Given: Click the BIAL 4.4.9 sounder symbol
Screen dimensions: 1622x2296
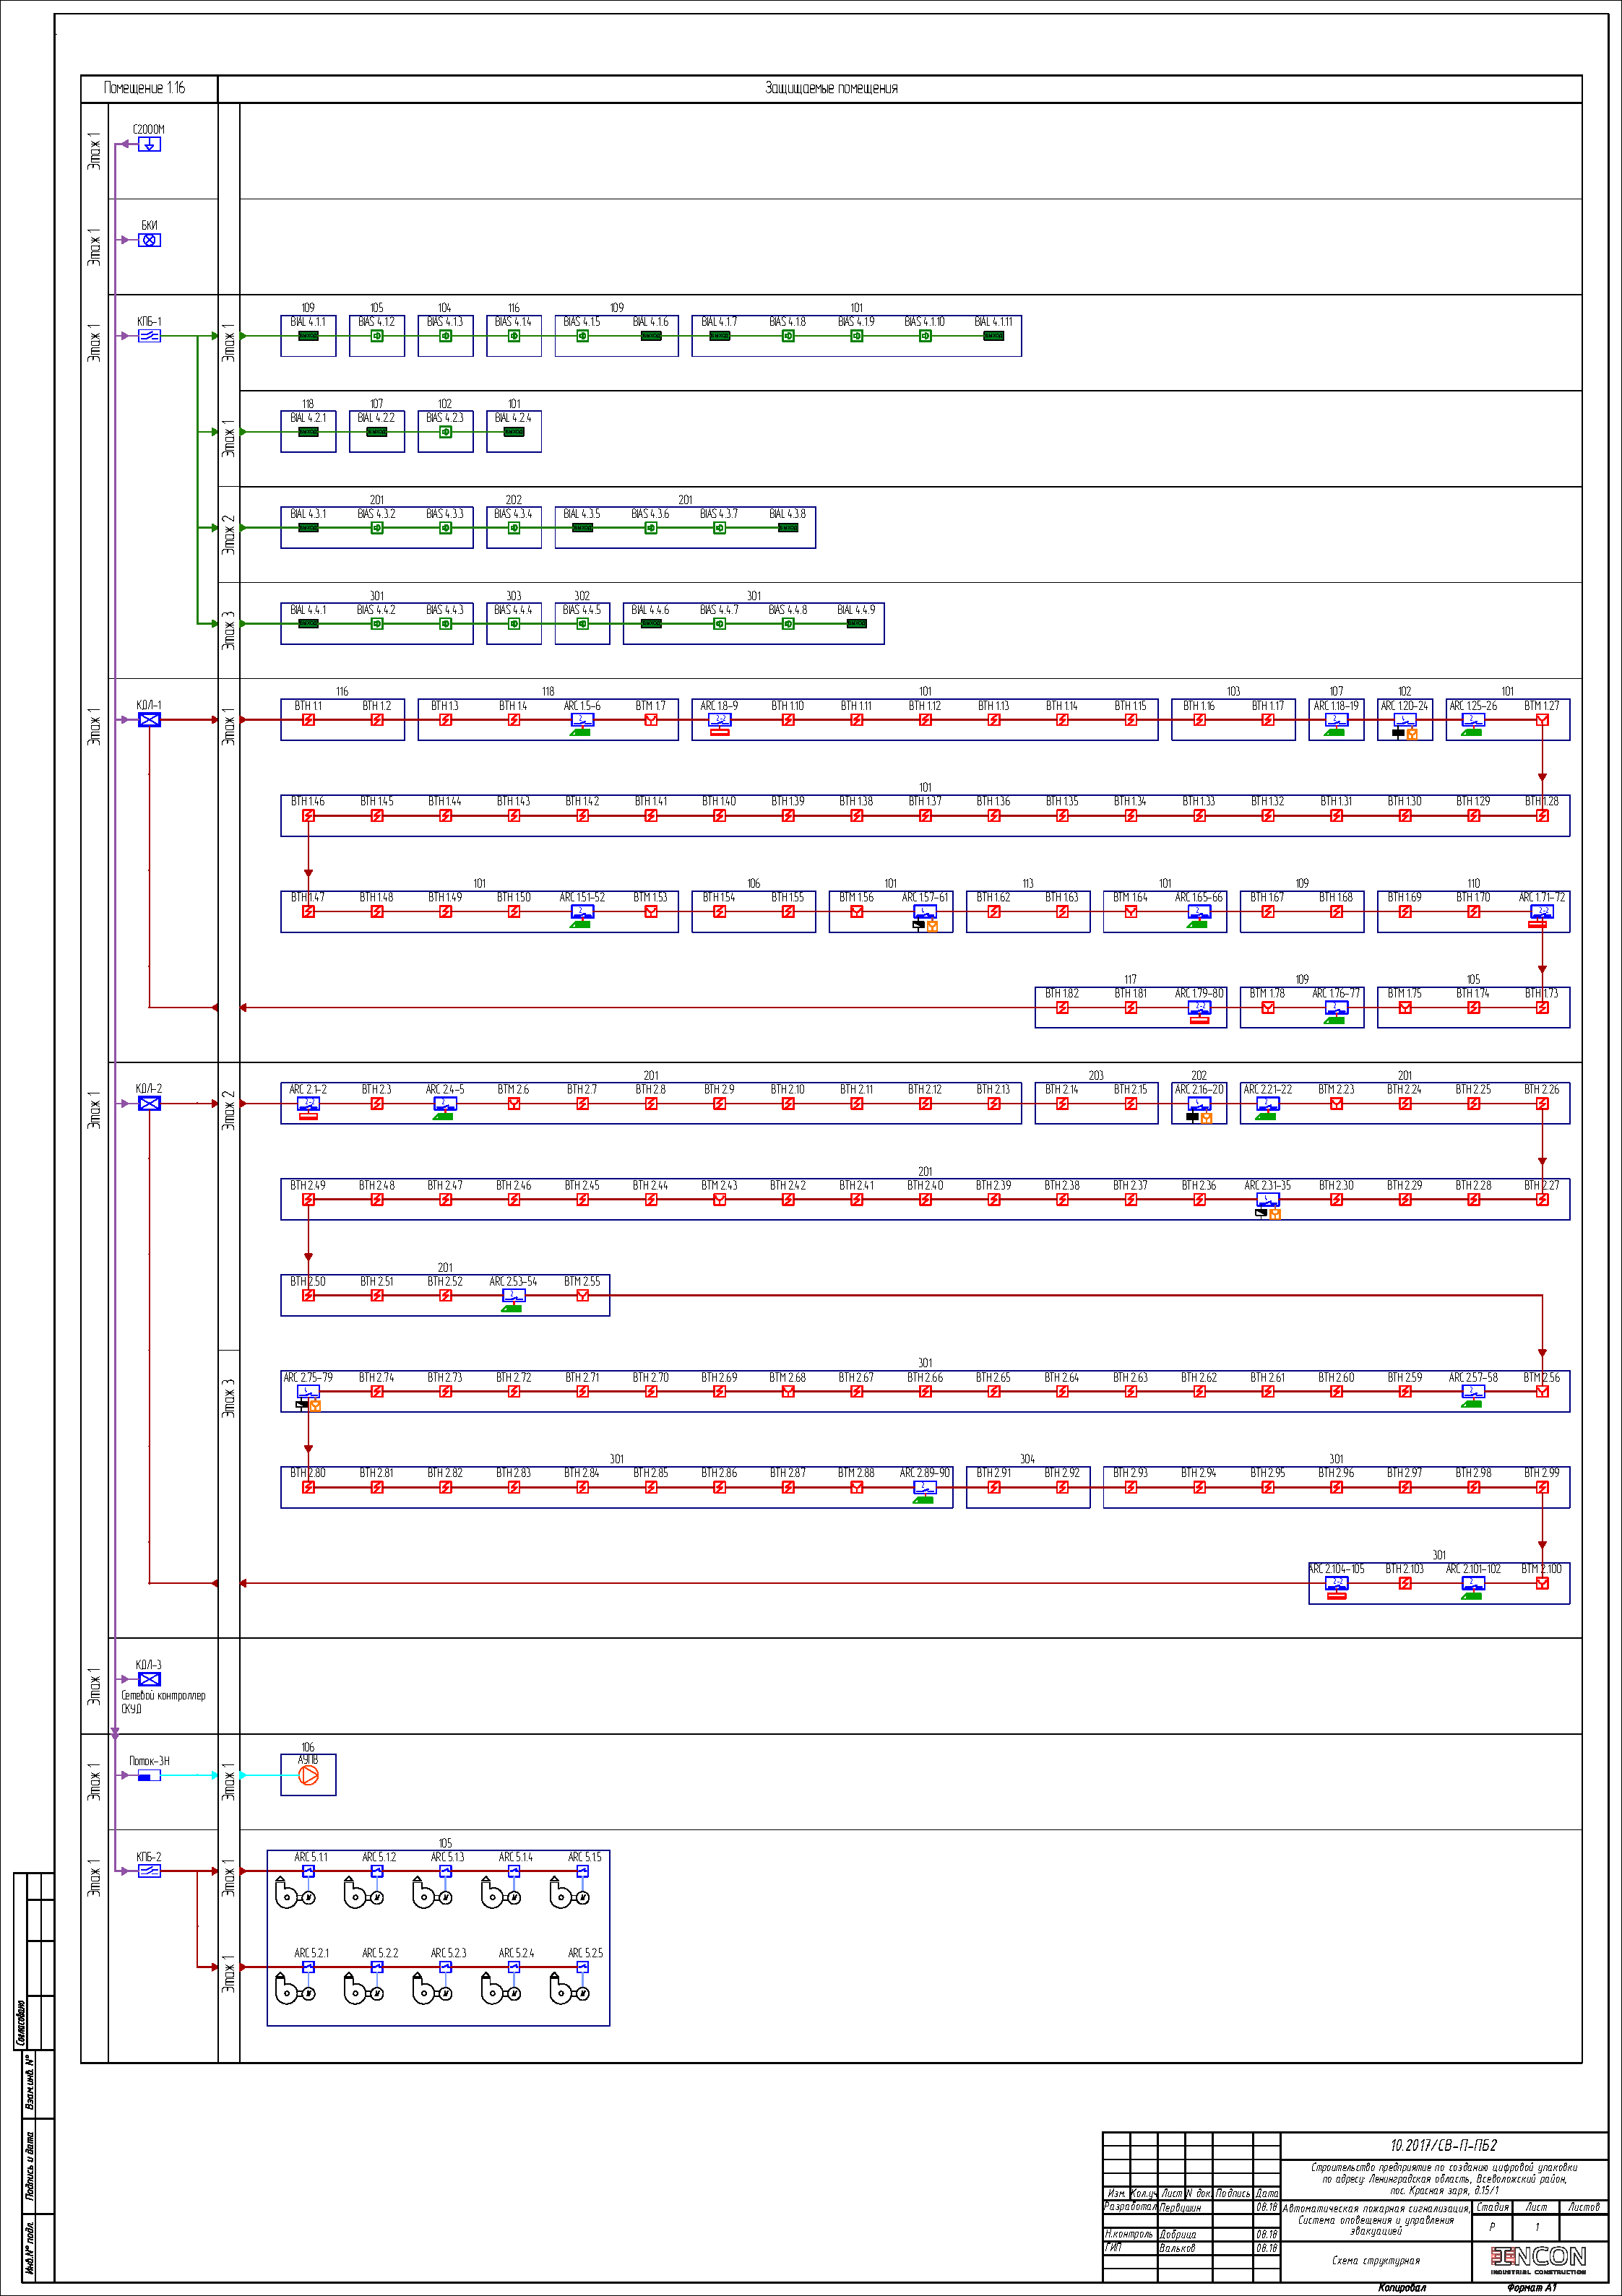Looking at the screenshot, I should tap(857, 624).
